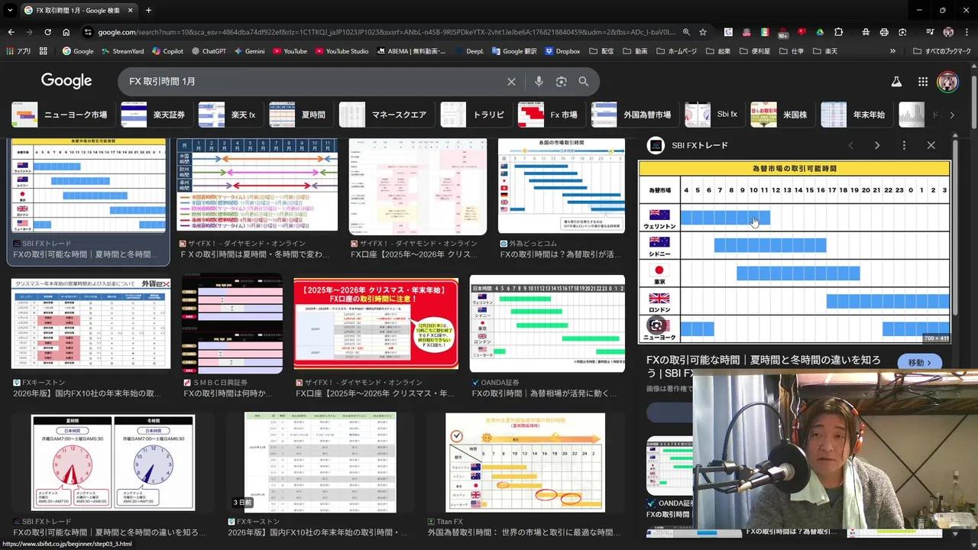Filter images by 夏時間 chip
The width and height of the screenshot is (978, 550).
click(302, 115)
